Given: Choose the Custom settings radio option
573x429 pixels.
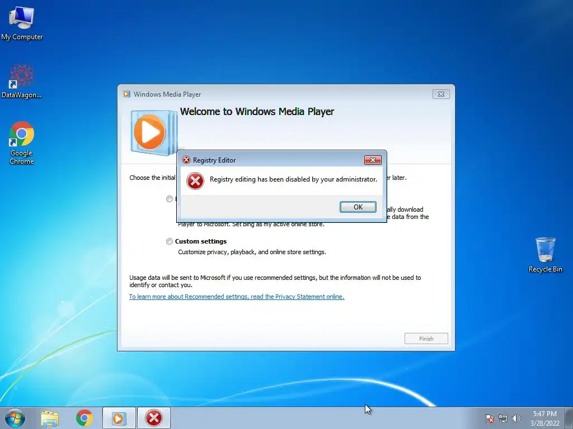Looking at the screenshot, I should point(169,241).
